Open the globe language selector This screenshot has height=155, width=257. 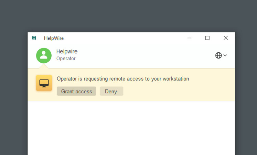(218, 55)
